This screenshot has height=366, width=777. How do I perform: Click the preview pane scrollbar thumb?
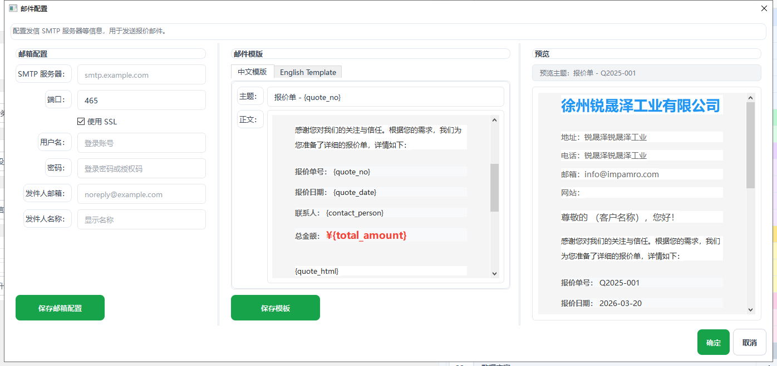tap(750, 145)
